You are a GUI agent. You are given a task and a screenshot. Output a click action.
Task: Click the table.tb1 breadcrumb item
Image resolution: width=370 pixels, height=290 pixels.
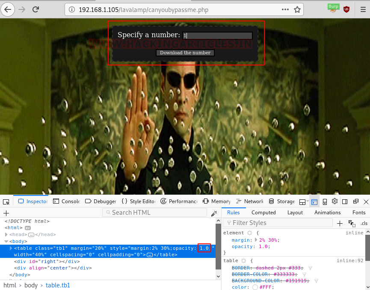coord(58,285)
